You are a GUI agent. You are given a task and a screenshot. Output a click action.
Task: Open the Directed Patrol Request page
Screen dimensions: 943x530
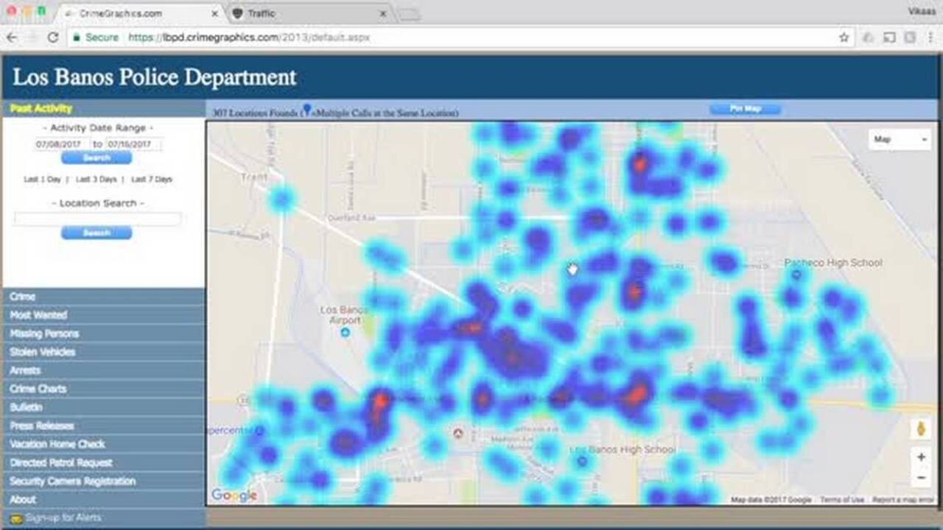tap(103, 462)
